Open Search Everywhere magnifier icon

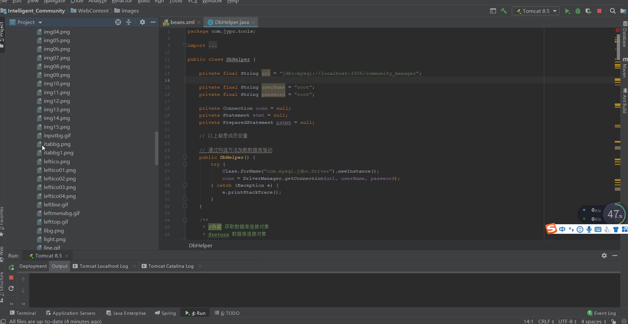(612, 11)
